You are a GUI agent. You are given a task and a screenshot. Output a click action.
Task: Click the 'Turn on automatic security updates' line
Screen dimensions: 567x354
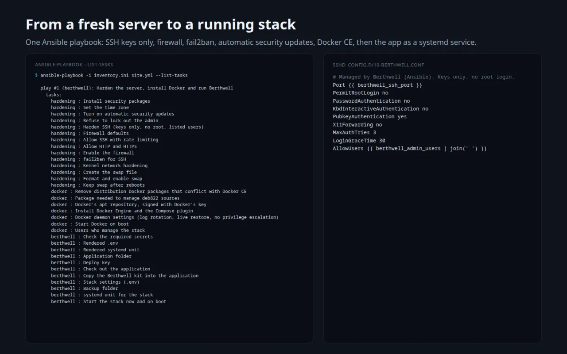coord(113,114)
